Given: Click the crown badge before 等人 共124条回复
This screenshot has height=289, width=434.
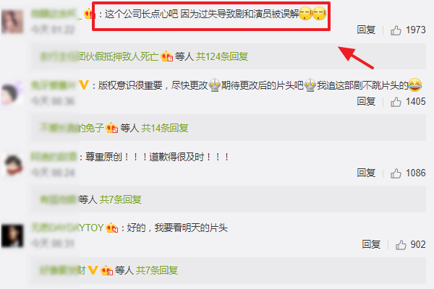Looking at the screenshot, I should [166, 56].
